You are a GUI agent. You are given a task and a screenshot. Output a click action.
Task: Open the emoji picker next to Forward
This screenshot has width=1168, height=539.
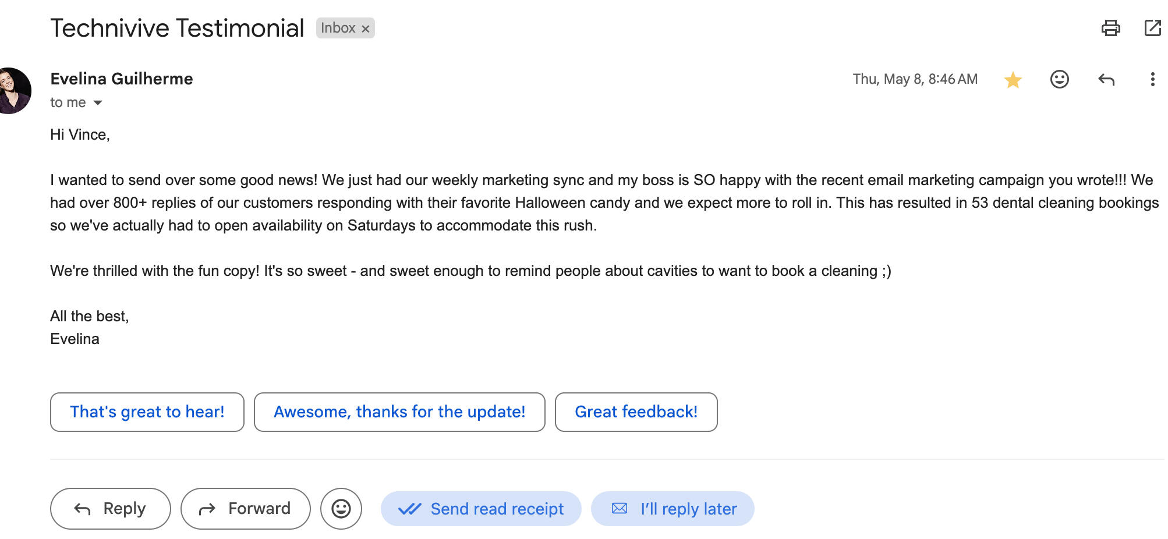pyautogui.click(x=341, y=509)
